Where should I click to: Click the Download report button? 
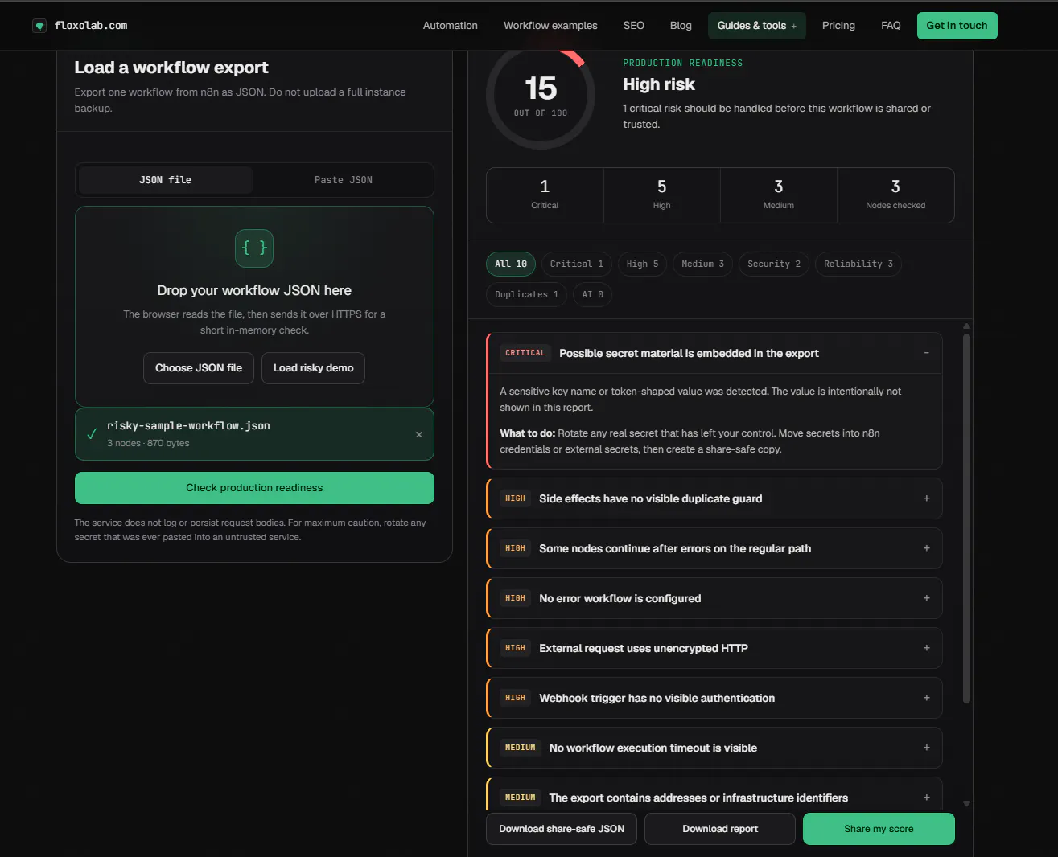pyautogui.click(x=720, y=829)
